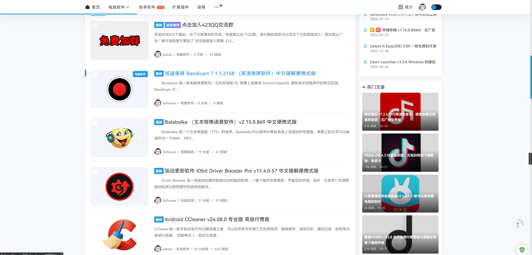Open the TikTok v34.4.3 popular article thumbnail
This screenshot has height=255, width=532.
click(x=400, y=153)
